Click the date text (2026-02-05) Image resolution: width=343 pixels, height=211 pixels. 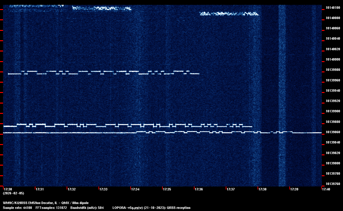(x=13, y=193)
